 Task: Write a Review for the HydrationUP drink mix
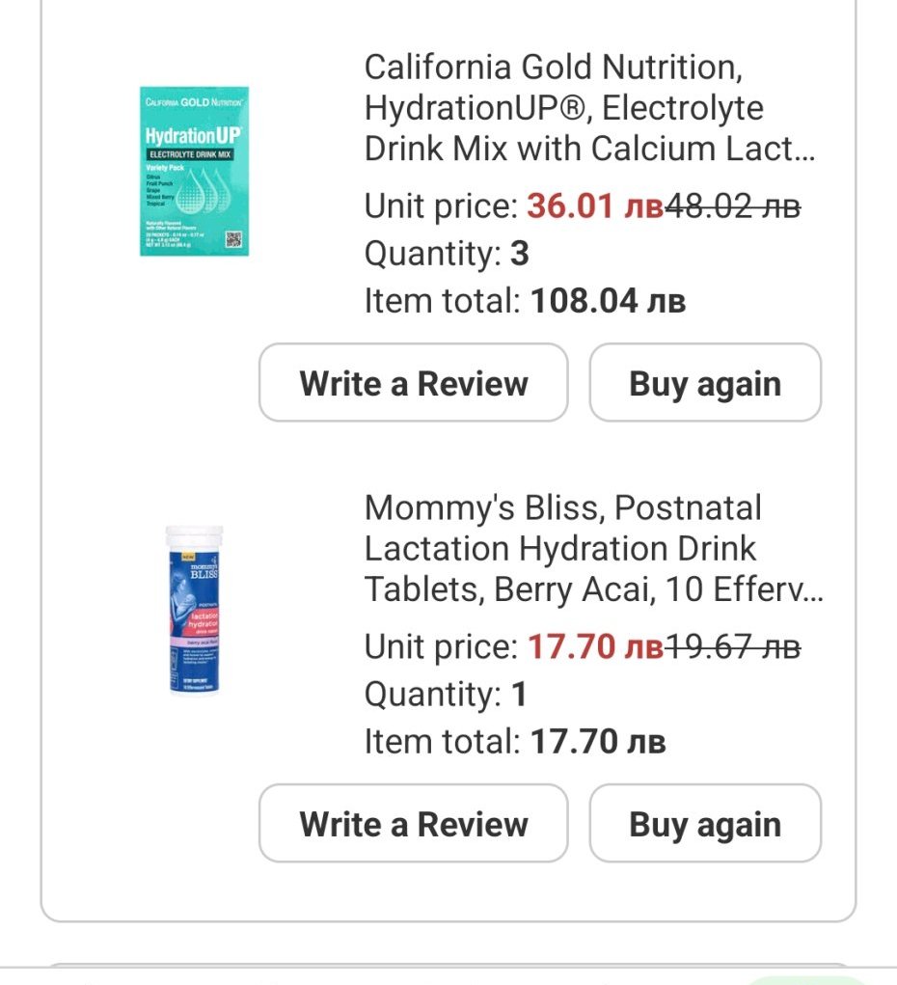click(413, 383)
